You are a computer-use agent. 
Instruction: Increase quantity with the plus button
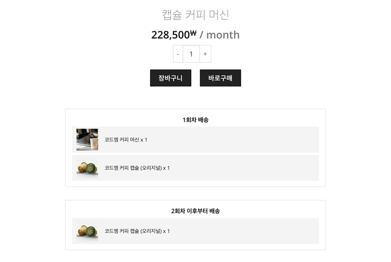point(205,54)
